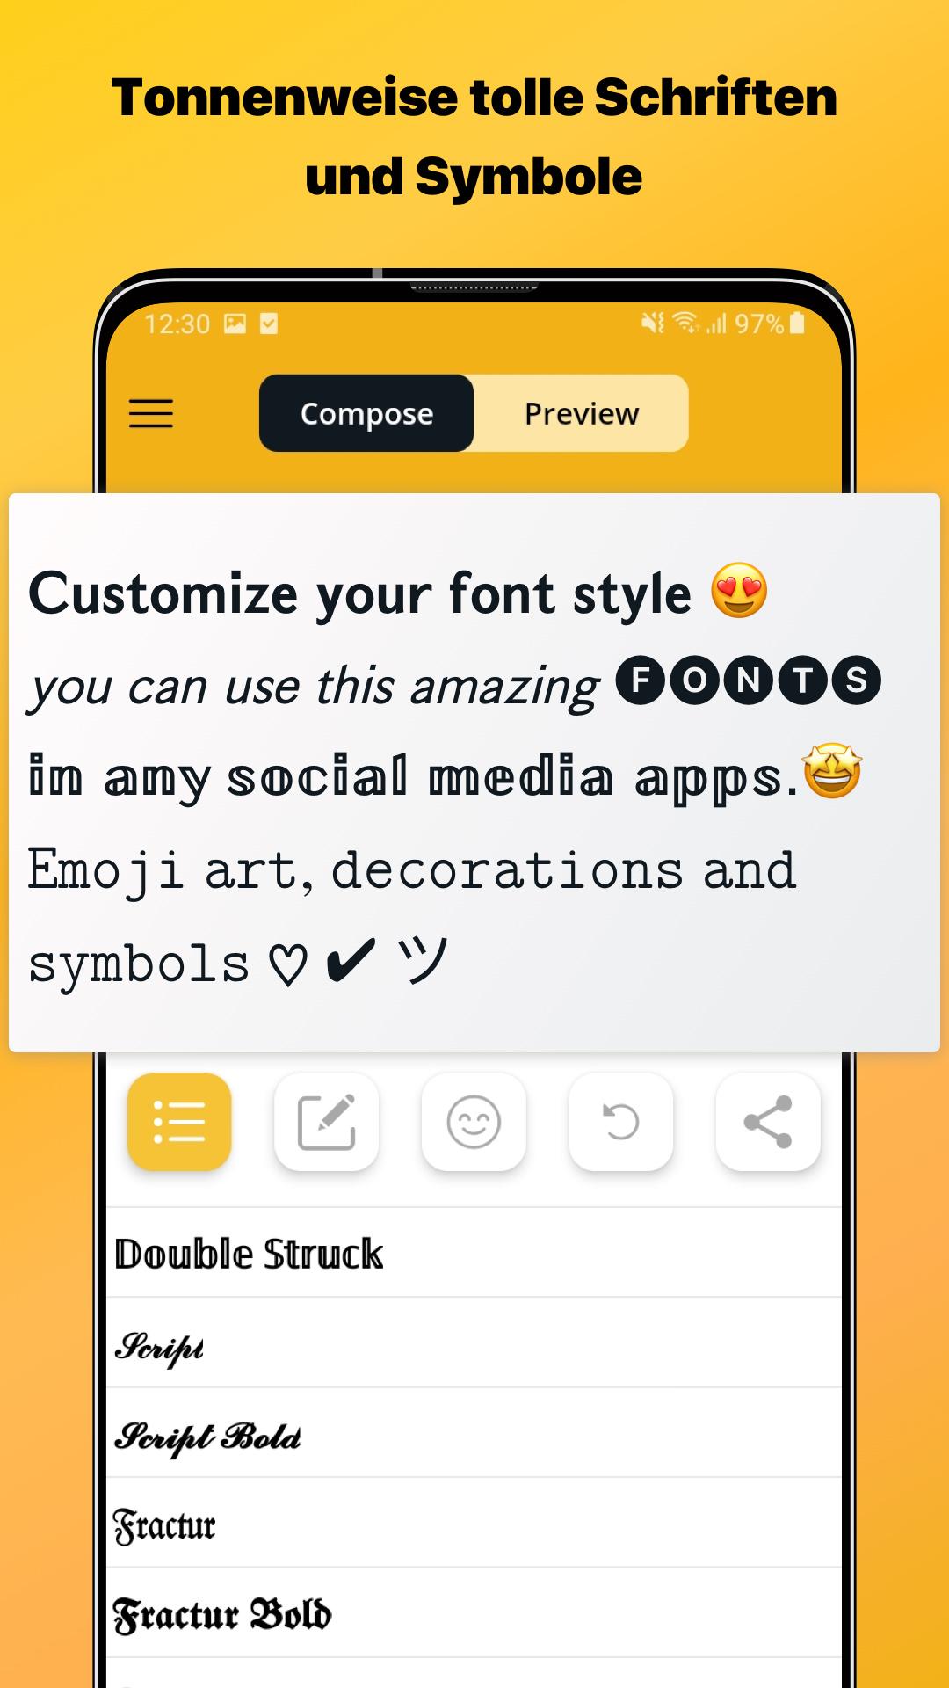Select the Double Struck font
This screenshot has height=1688, width=949.
pyautogui.click(x=474, y=1254)
